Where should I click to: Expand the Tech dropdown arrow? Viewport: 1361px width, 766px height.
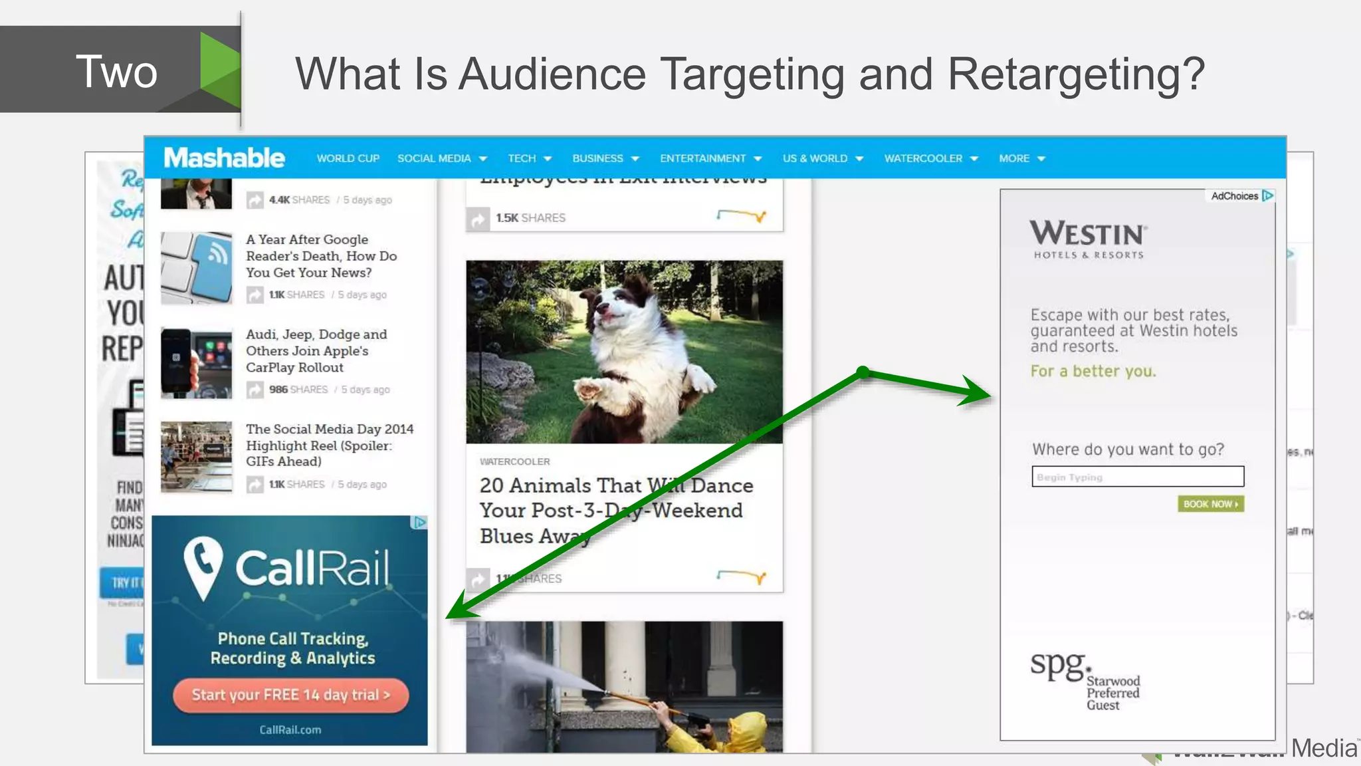coord(548,159)
